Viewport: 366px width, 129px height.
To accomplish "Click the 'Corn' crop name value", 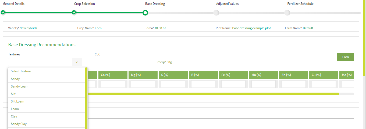I will [98, 28].
